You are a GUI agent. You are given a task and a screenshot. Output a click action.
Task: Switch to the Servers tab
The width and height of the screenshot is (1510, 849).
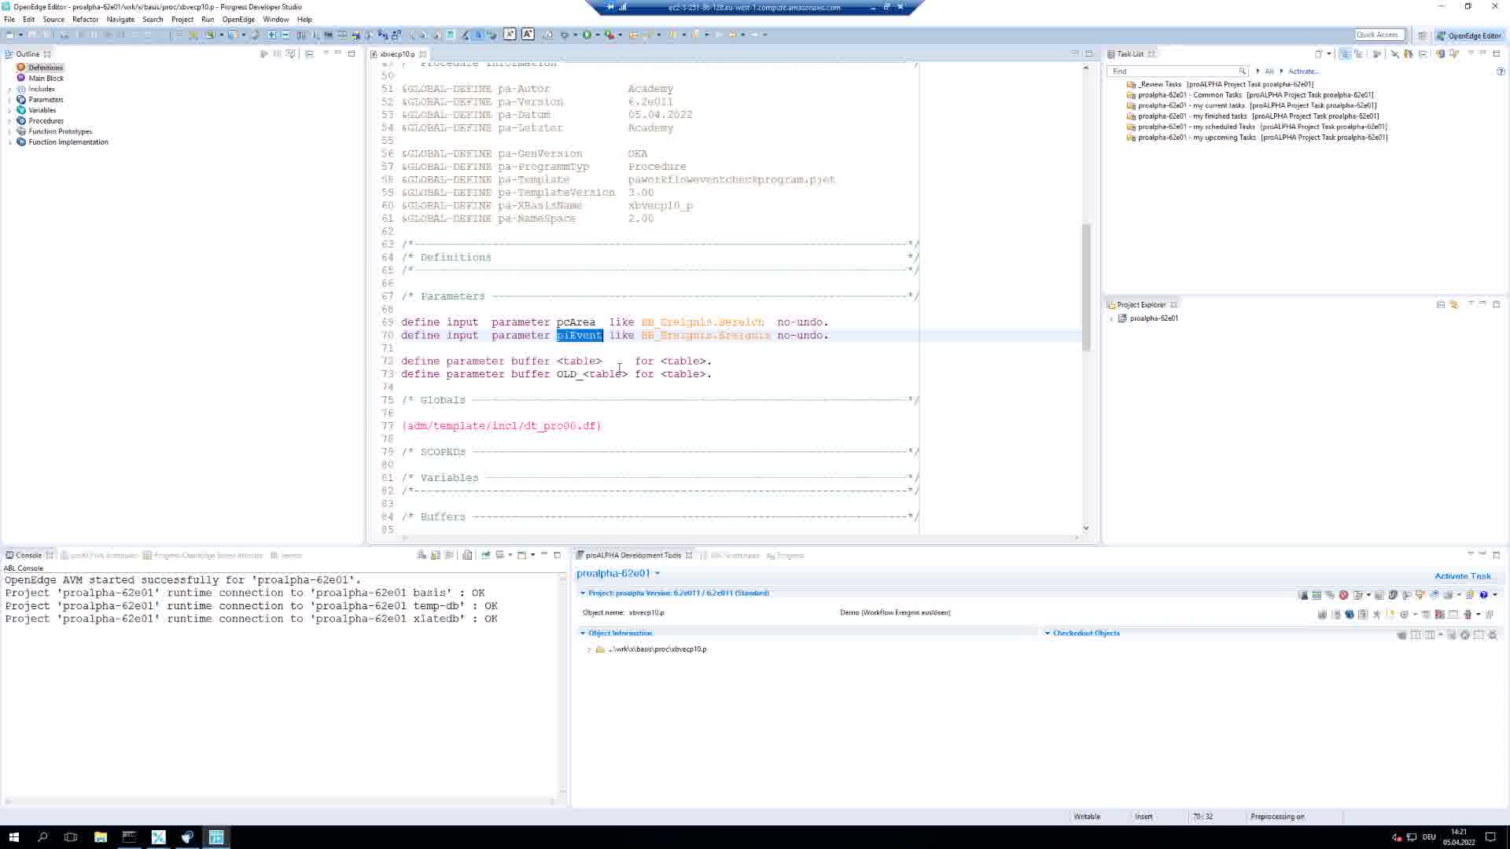(286, 555)
